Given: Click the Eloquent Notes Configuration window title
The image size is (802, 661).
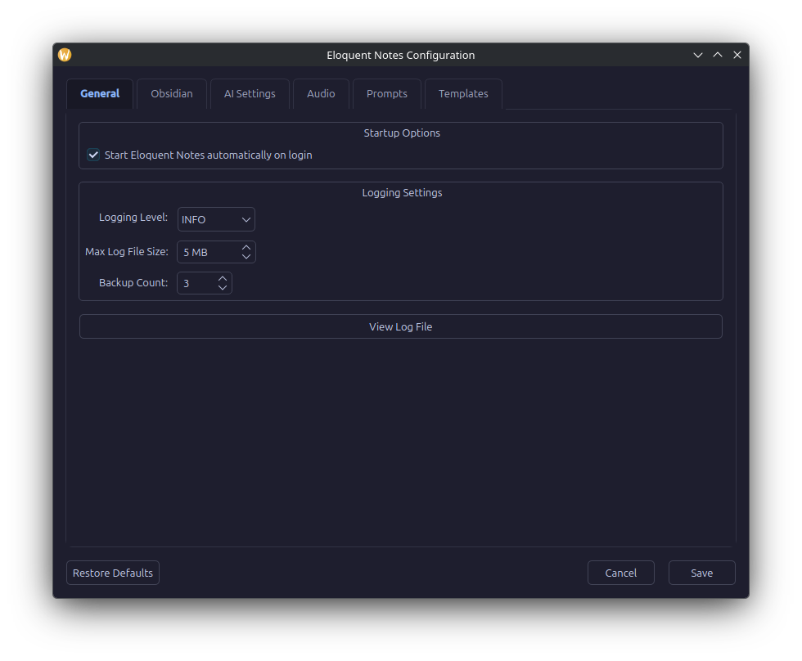Looking at the screenshot, I should point(400,55).
